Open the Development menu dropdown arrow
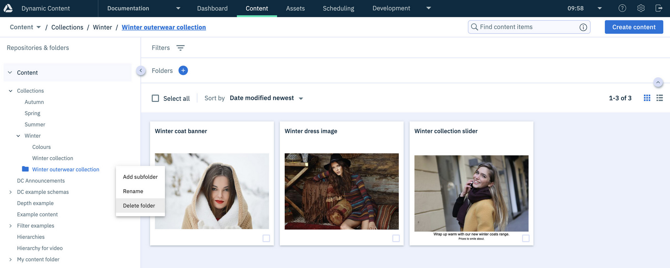Image resolution: width=670 pixels, height=268 pixels. [429, 8]
